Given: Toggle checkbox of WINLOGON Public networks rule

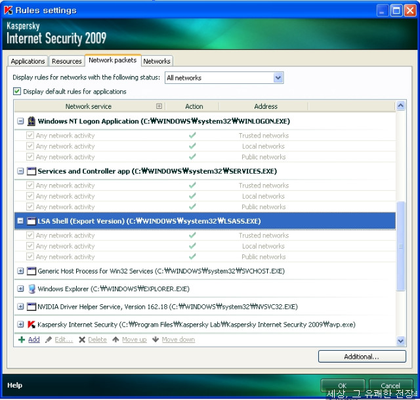Looking at the screenshot, I should [30, 157].
